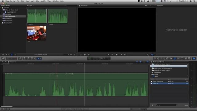Expand the Quintessa event
This screenshot has width=197, height=111.
click(x=2, y=18)
